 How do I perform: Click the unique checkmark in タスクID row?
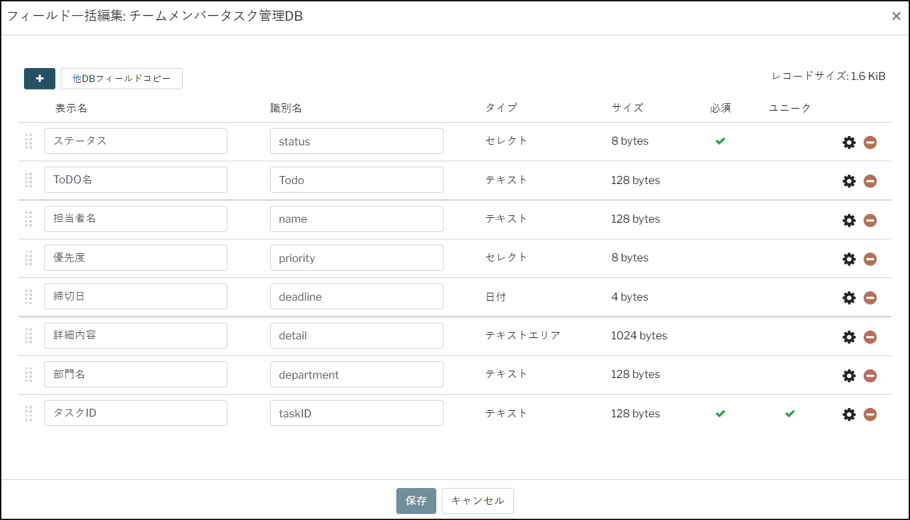click(x=790, y=413)
